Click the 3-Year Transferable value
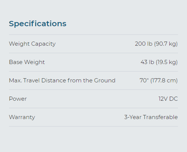This screenshot has height=152, width=187. tap(151, 117)
